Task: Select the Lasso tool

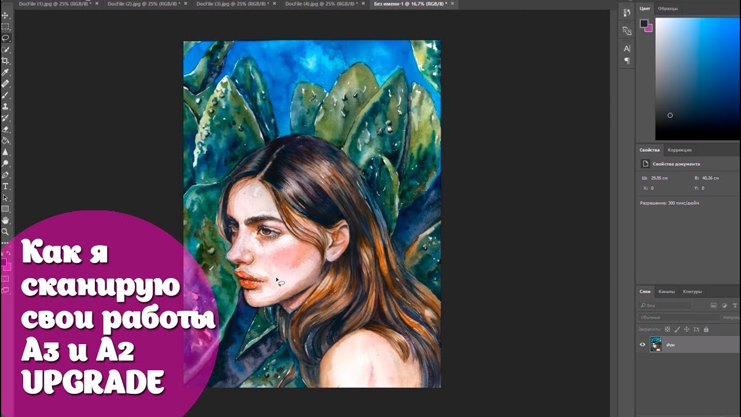Action: pos(5,38)
